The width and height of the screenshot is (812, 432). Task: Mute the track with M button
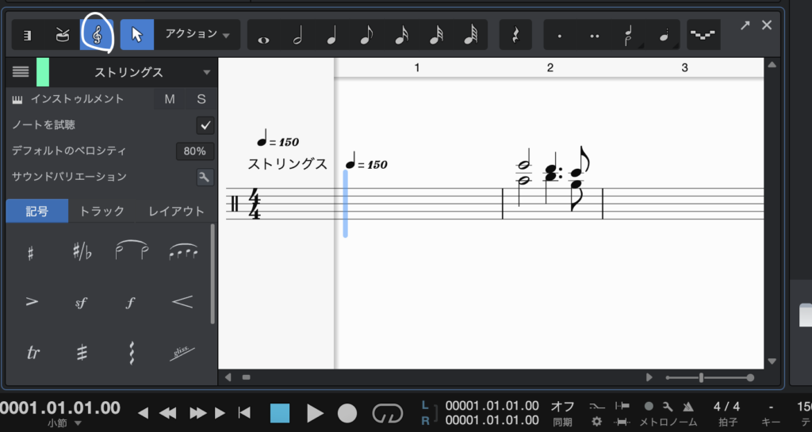(x=170, y=99)
